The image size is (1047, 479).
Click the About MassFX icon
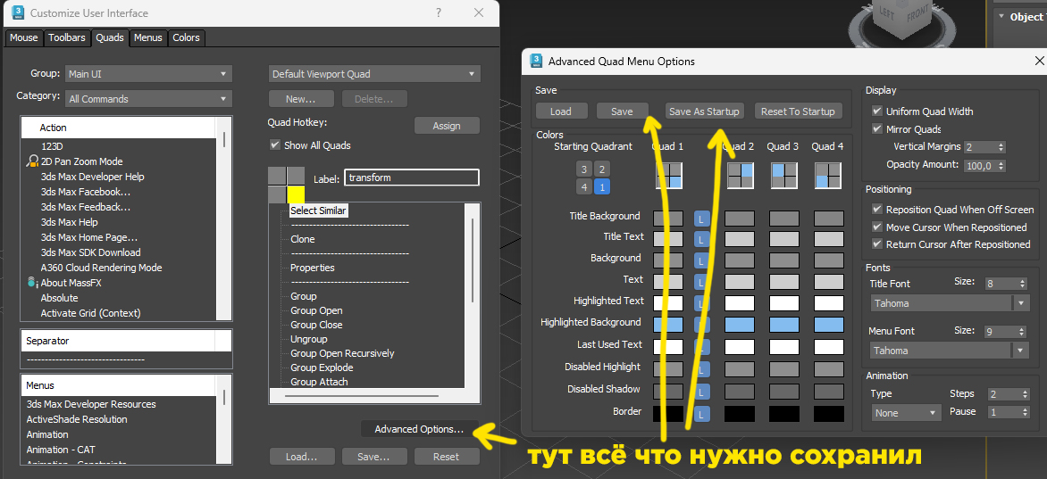pos(33,283)
